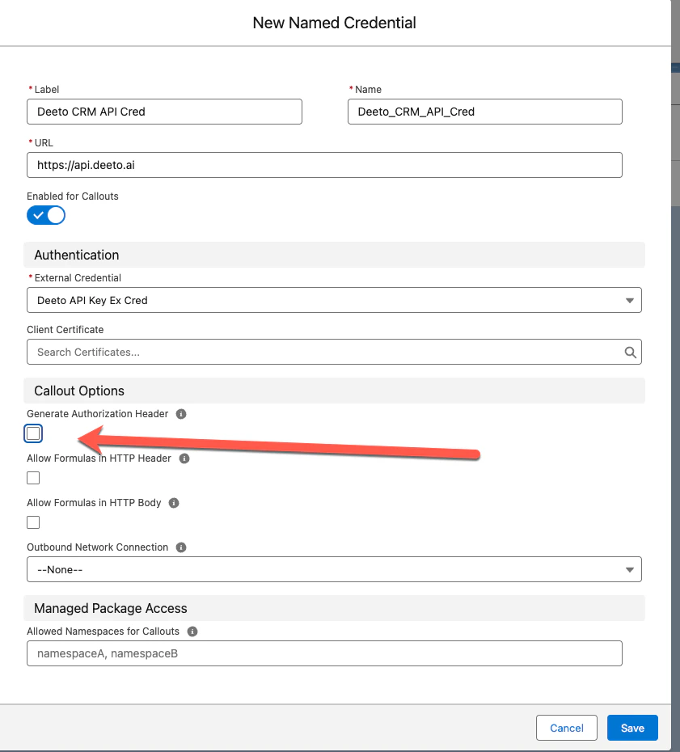Enable Allow Formulas in HTTP Header checkbox
This screenshot has width=680, height=752.
pyautogui.click(x=33, y=478)
